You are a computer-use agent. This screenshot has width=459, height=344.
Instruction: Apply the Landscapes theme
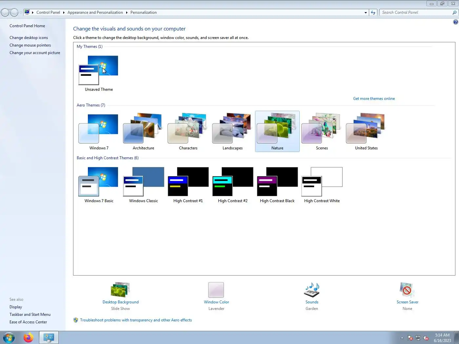point(232,131)
